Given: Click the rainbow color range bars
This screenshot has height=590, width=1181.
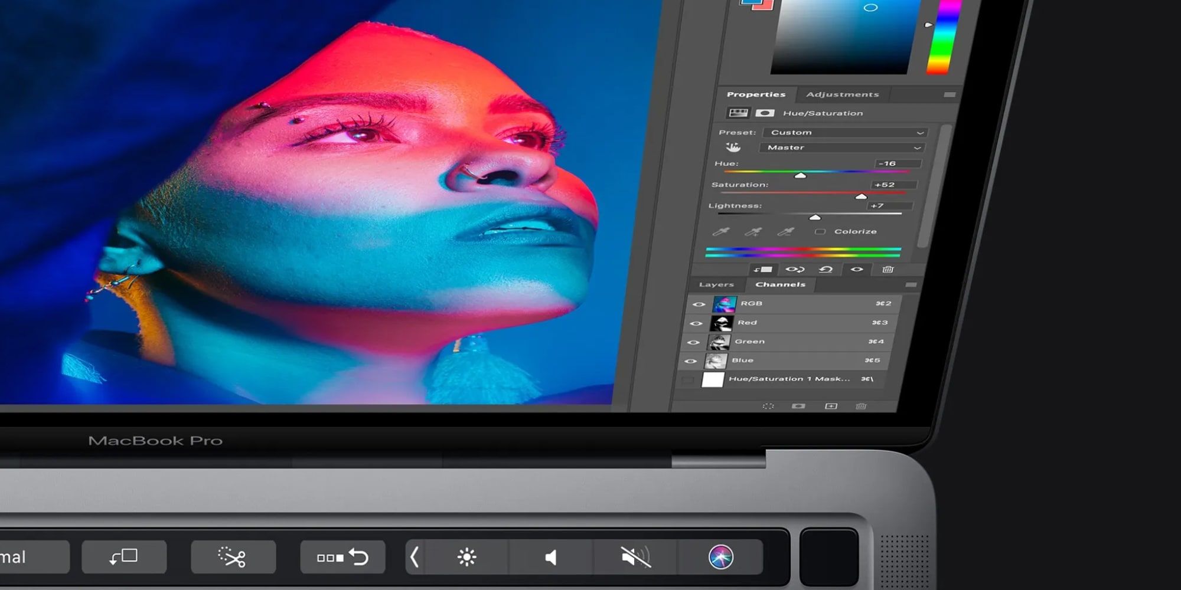Looking at the screenshot, I should tap(803, 252).
